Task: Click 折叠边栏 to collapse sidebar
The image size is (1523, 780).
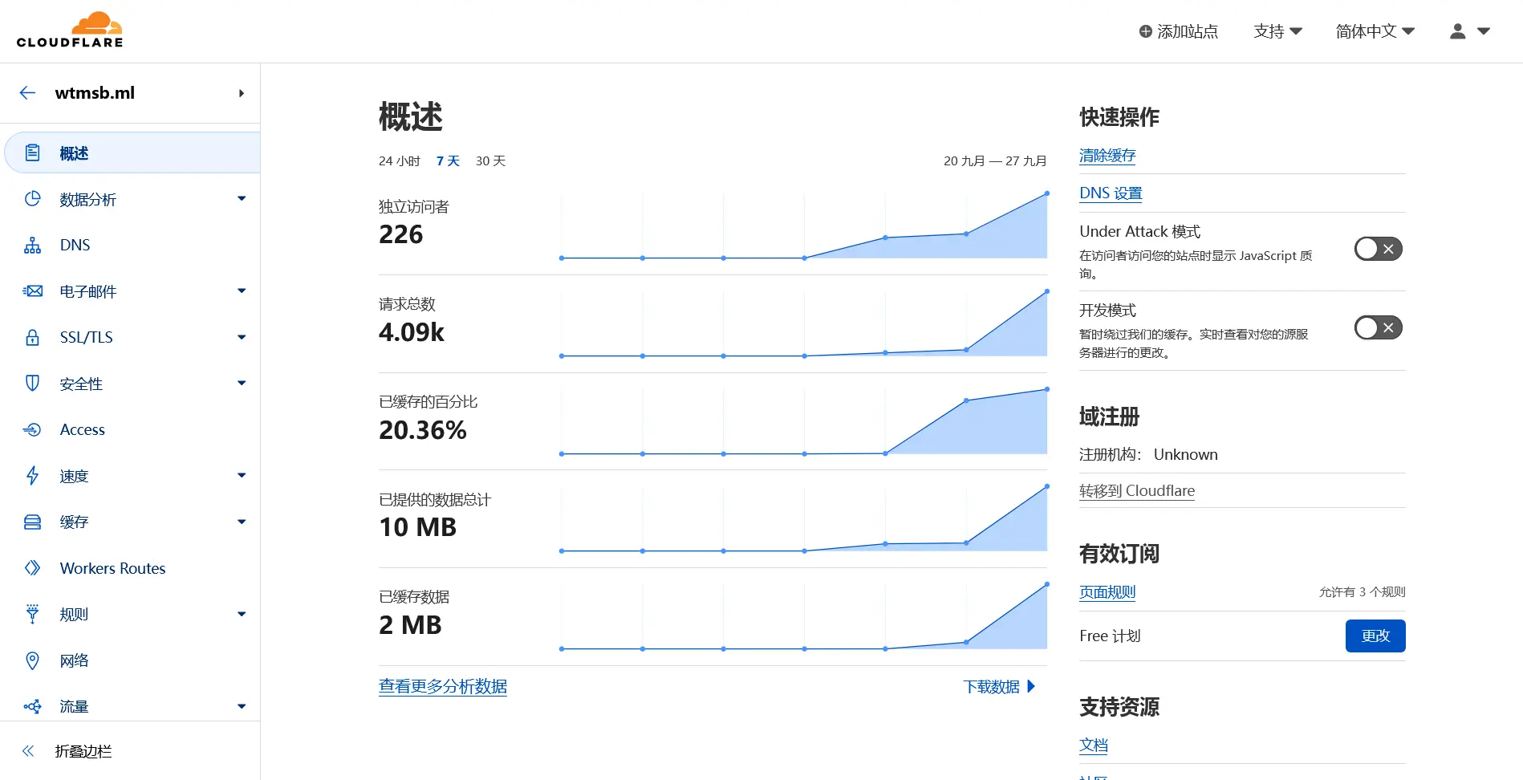Action: (x=83, y=751)
